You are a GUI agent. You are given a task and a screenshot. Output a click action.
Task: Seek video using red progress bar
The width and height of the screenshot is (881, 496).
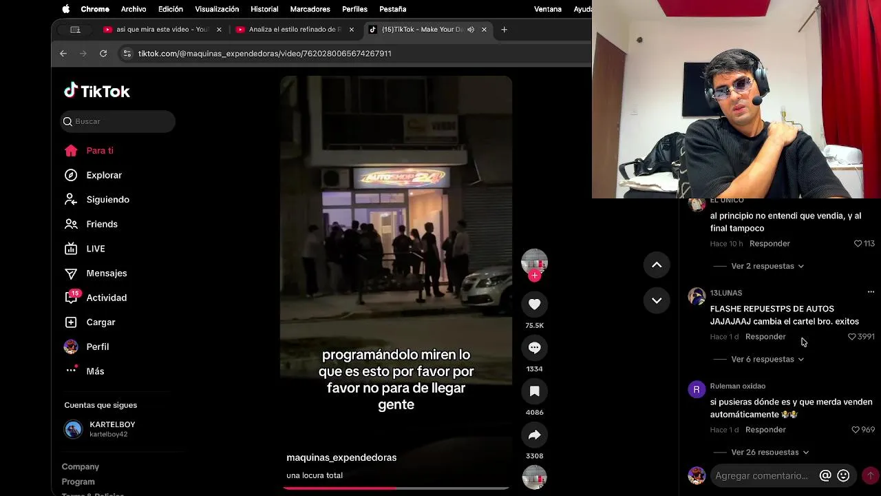point(396,488)
